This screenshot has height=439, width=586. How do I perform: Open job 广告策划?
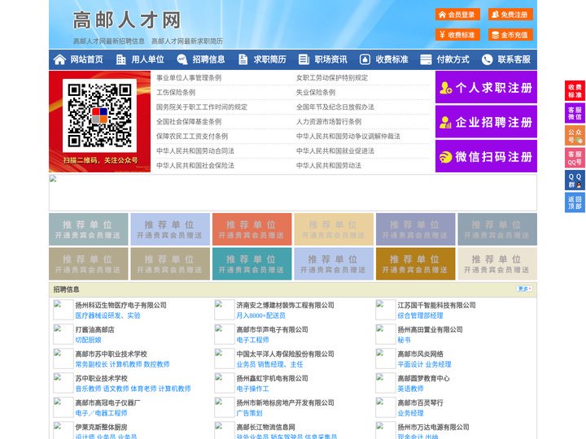coord(249,413)
